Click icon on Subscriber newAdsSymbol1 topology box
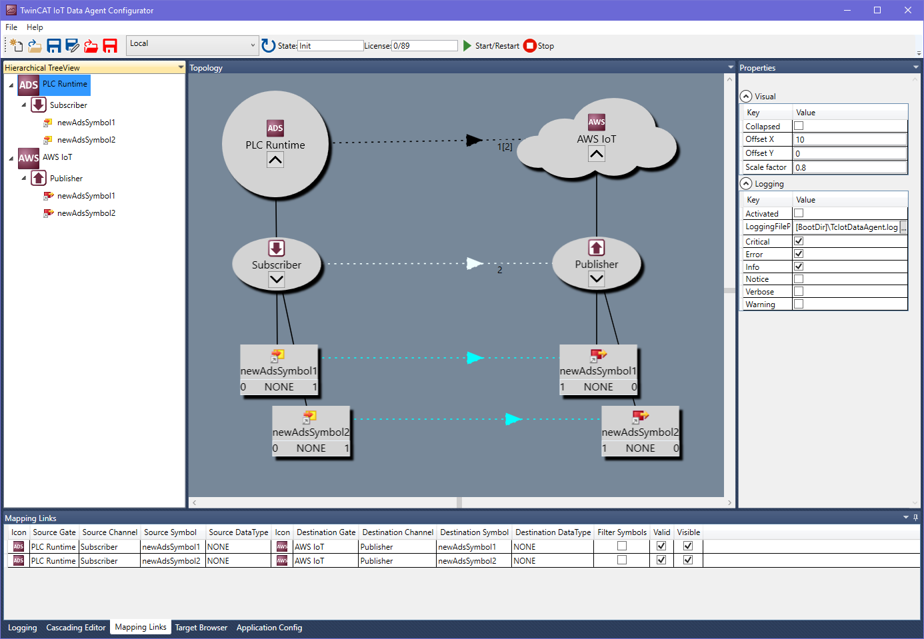 277,356
